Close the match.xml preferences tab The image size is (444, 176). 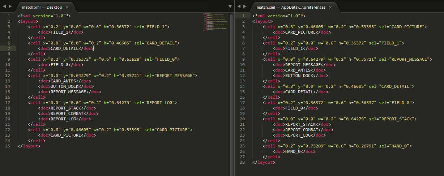click(x=330, y=7)
